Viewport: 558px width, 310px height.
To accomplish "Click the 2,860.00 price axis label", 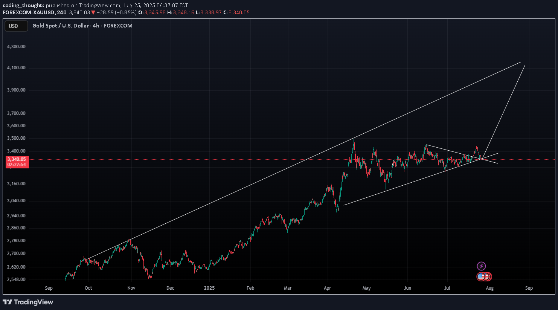I will pyautogui.click(x=17, y=228).
